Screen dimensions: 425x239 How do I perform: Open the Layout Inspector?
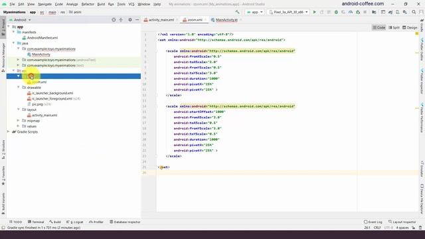click(402, 222)
